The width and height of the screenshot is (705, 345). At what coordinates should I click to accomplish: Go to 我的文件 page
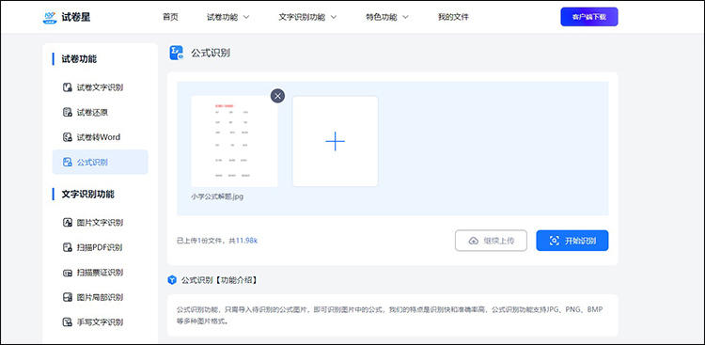453,17
